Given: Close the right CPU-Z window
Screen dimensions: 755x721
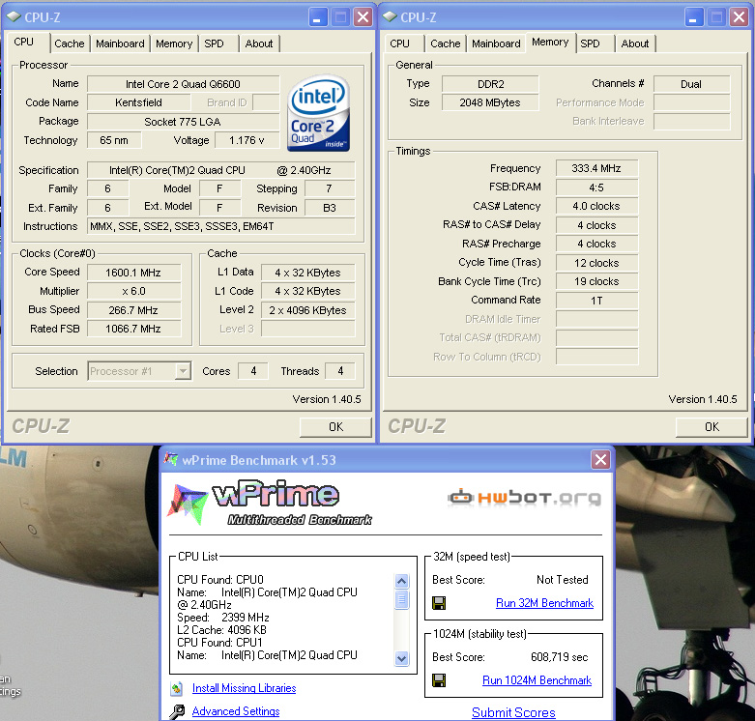Looking at the screenshot, I should click(x=739, y=17).
